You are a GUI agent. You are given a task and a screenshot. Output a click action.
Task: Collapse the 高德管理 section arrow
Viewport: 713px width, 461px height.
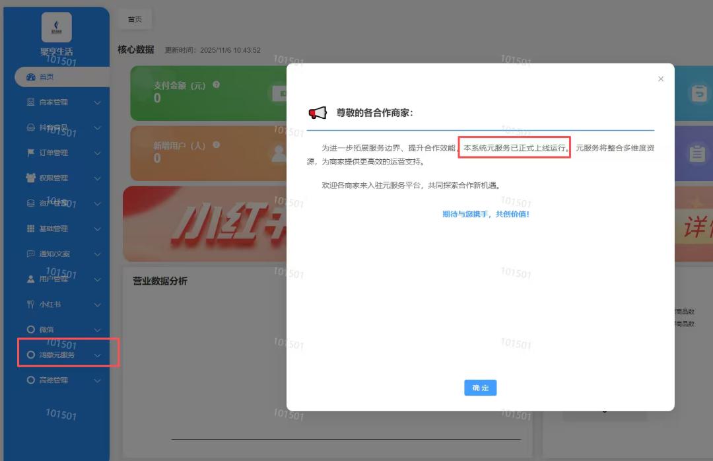pyautogui.click(x=98, y=380)
